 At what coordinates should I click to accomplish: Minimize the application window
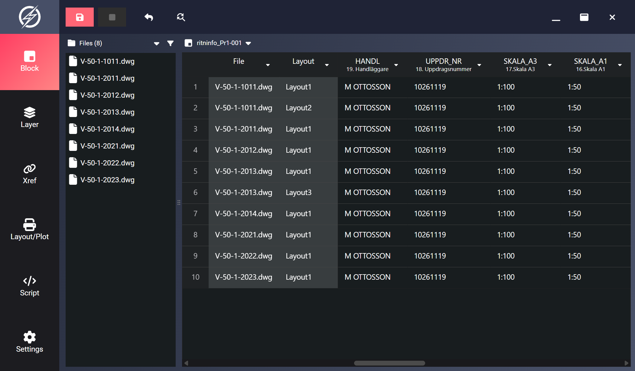click(556, 20)
